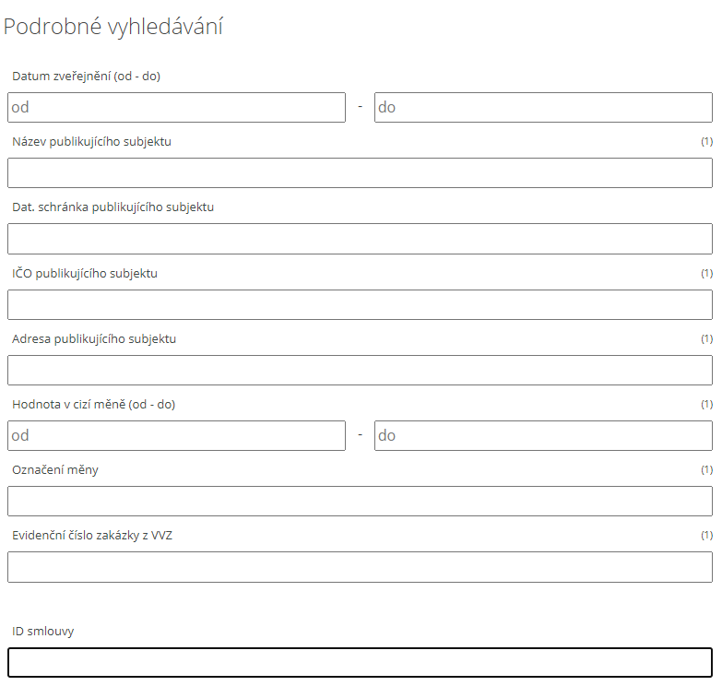Click the Hodnota v cizí měně 'od' field
This screenshot has height=686, width=722.
176,435
